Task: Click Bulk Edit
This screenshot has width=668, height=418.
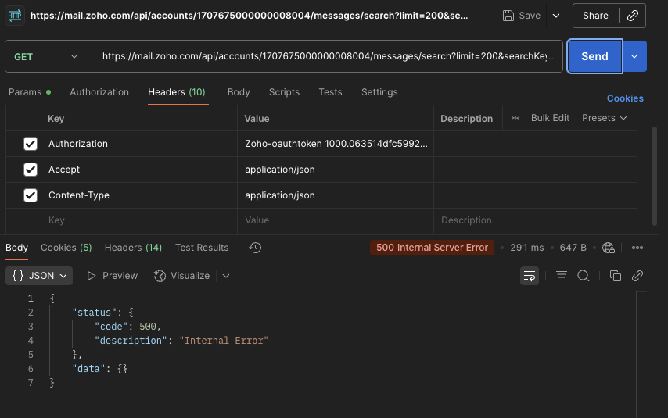Action: pyautogui.click(x=550, y=118)
